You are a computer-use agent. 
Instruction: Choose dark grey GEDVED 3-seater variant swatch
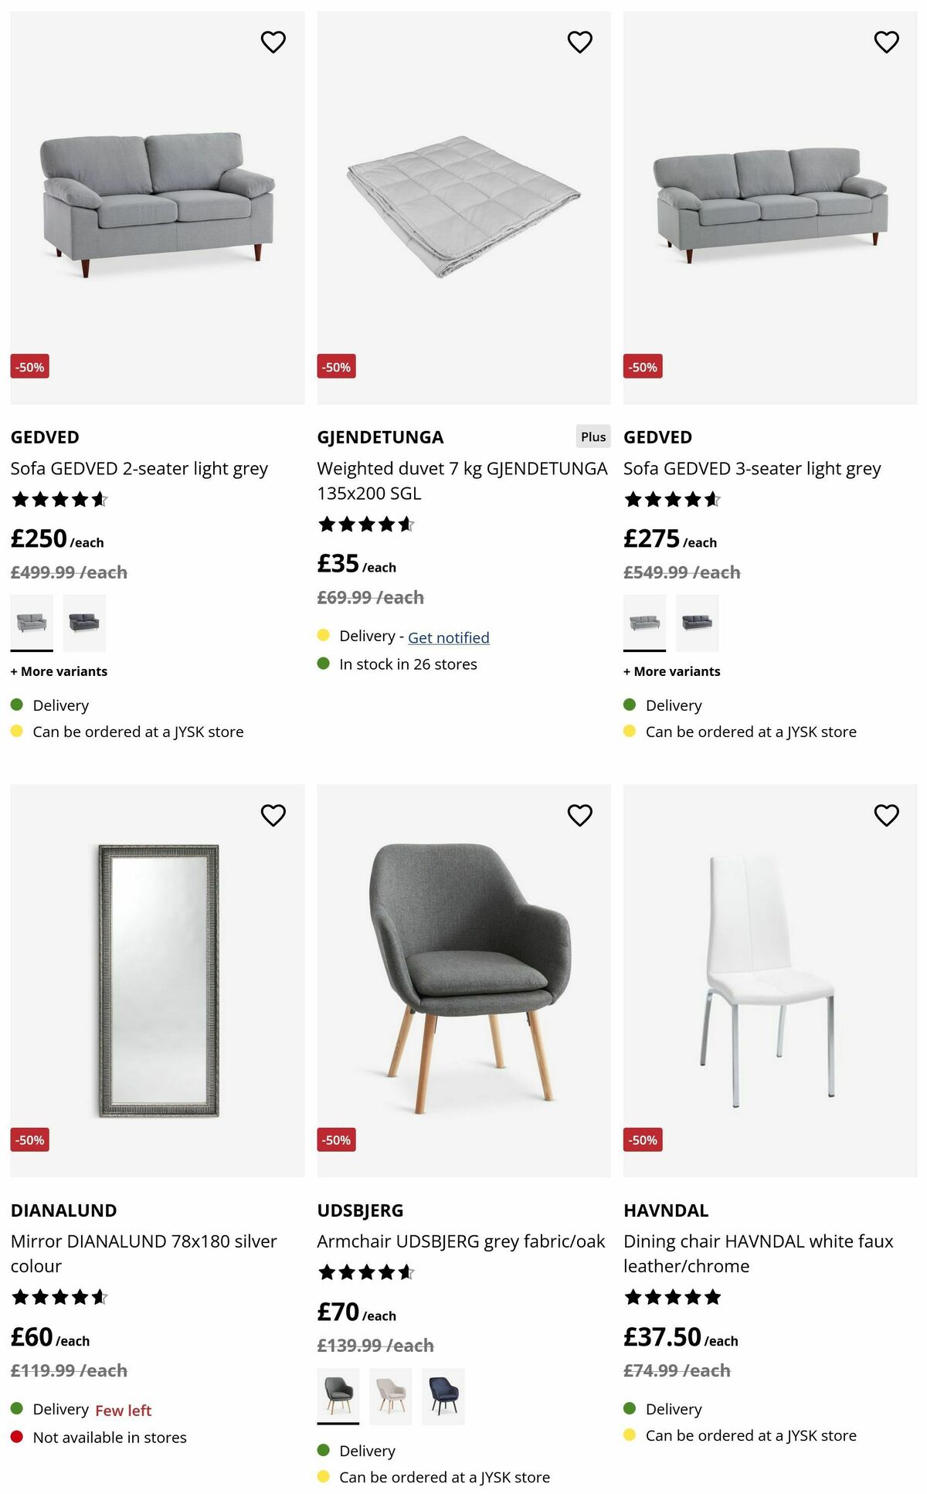(x=697, y=622)
